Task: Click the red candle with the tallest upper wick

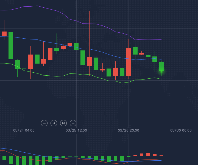Action: point(90,61)
